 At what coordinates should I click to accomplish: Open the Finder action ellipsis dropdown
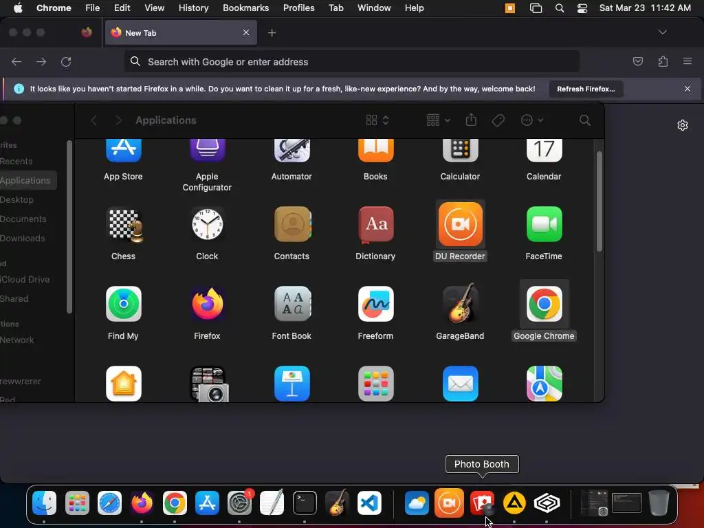[x=532, y=120]
